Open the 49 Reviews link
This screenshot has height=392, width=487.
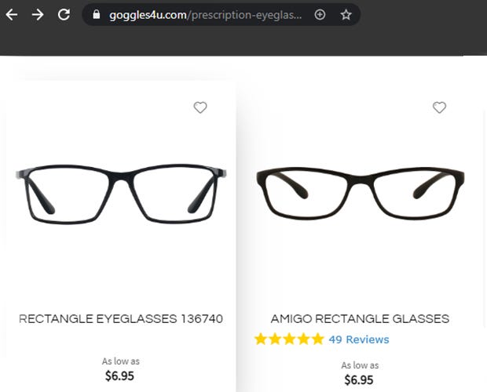click(x=359, y=339)
